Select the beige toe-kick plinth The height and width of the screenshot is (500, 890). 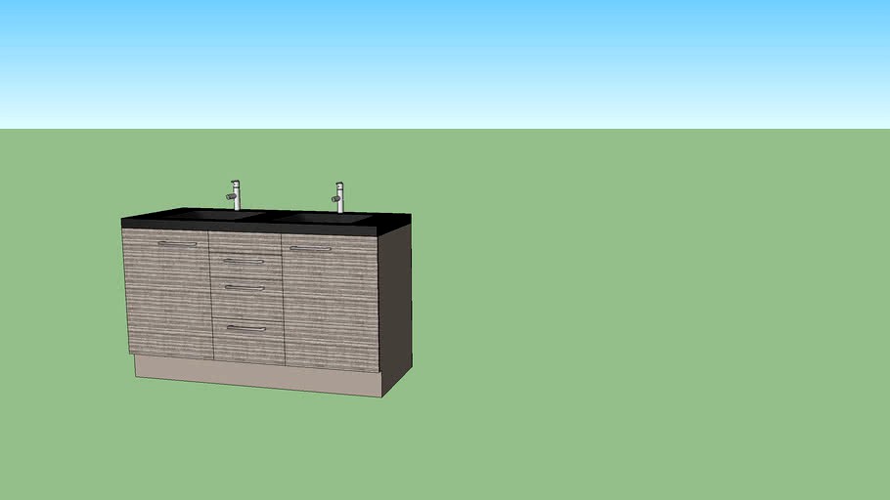pos(258,375)
